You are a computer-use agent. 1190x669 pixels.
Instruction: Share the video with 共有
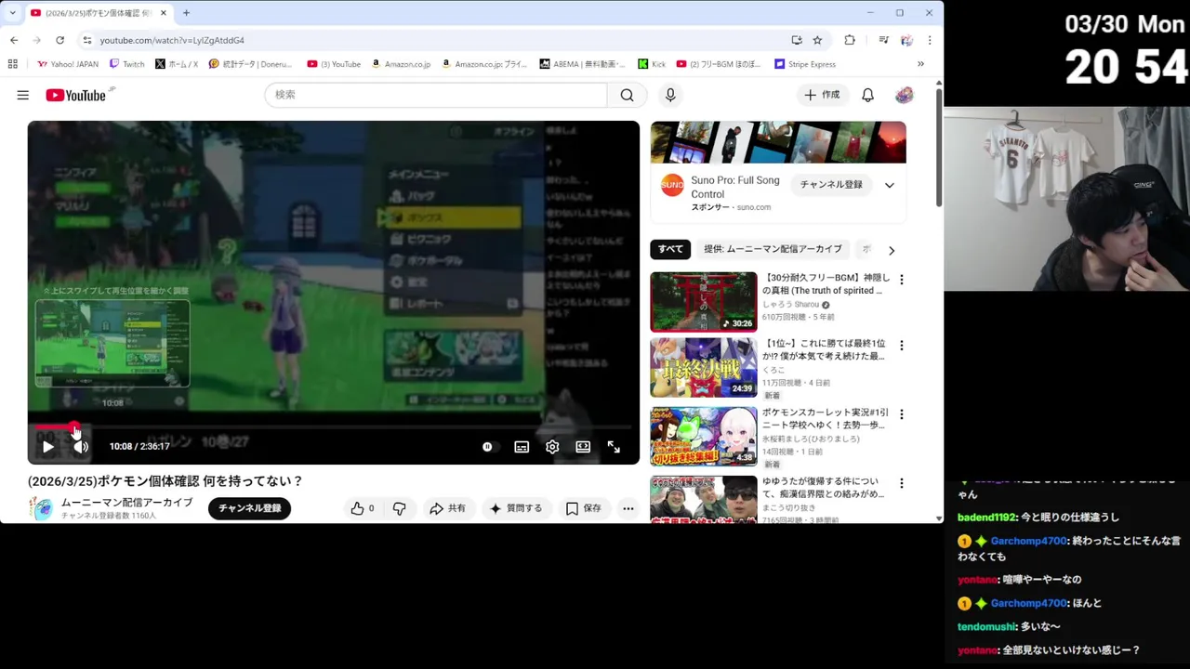coord(447,508)
